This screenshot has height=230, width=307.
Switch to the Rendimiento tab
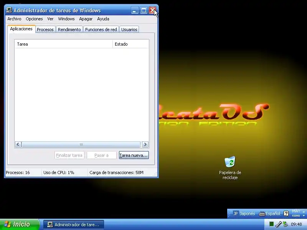pos(69,30)
